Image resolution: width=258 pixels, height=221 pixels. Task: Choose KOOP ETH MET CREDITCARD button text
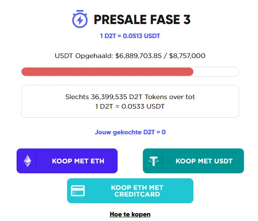pos(136,191)
